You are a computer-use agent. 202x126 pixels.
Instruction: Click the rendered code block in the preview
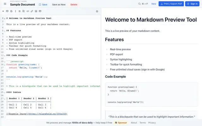[151, 94]
